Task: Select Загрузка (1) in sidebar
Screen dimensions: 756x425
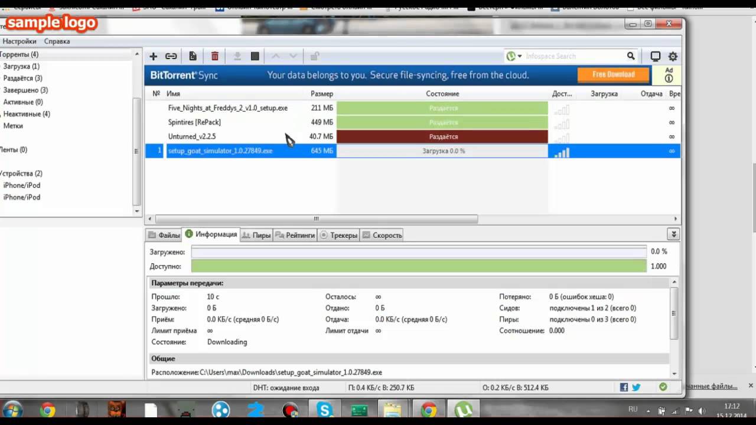Action: 21,66
